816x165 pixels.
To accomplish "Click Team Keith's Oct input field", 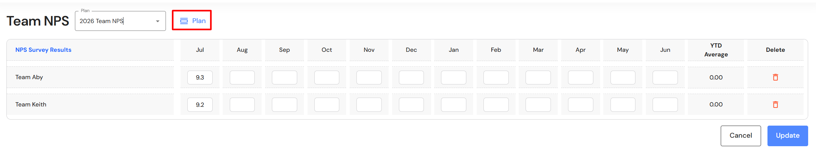I will [x=326, y=105].
